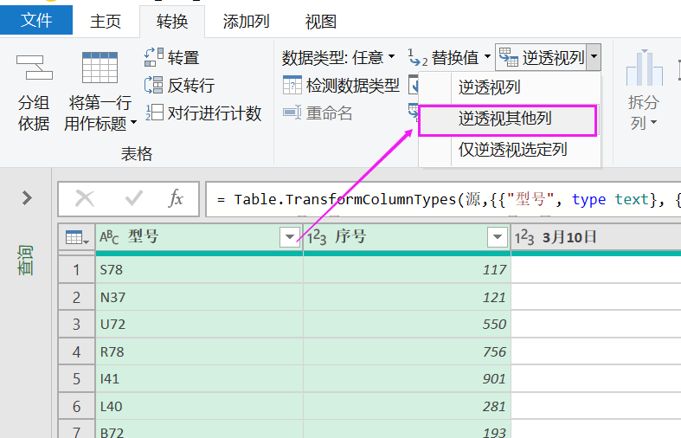Expand the 替换值 dropdown arrow

click(487, 56)
